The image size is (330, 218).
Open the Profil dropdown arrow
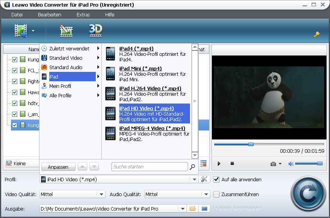tap(194, 179)
